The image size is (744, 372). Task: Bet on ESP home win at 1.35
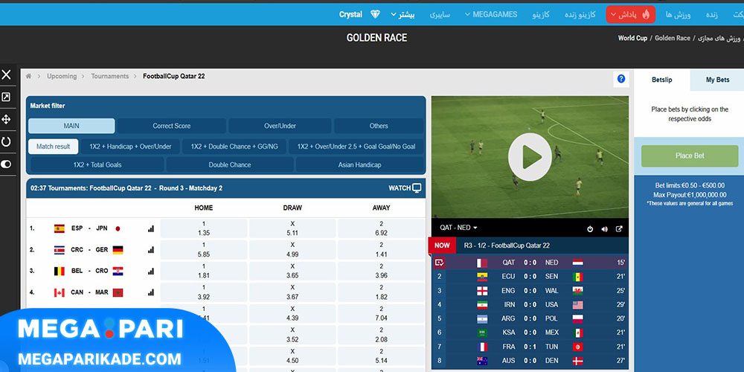[x=204, y=228]
